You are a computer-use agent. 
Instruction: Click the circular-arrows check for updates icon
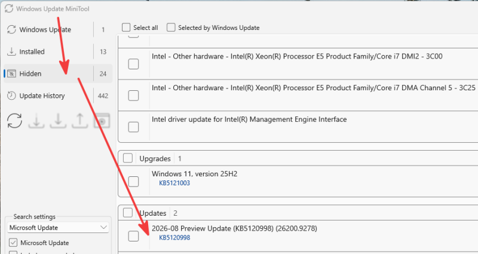click(14, 121)
